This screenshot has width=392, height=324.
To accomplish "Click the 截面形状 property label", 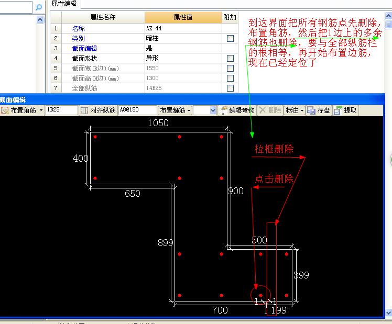I will [84, 59].
